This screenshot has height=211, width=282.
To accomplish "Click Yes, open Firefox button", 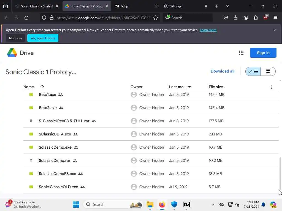I will (x=43, y=38).
